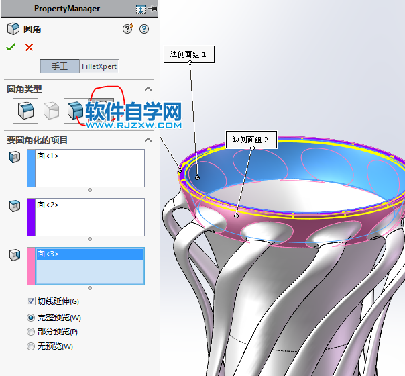
Task: Click face set icon beside 面<2>
Action: coord(15,206)
